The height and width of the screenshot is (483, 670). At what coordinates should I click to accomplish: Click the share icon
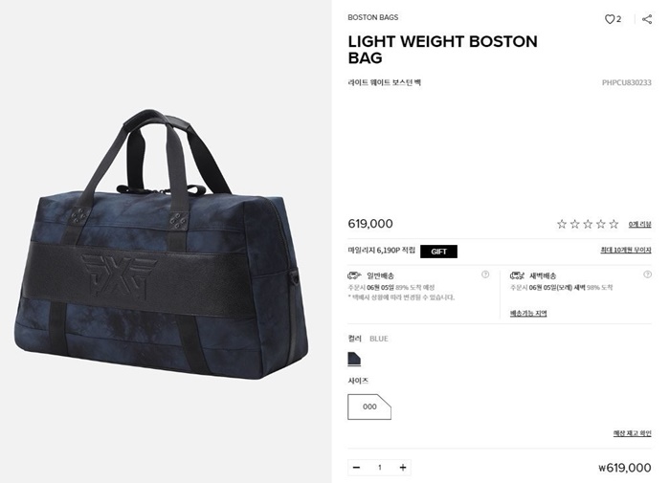[x=647, y=19]
